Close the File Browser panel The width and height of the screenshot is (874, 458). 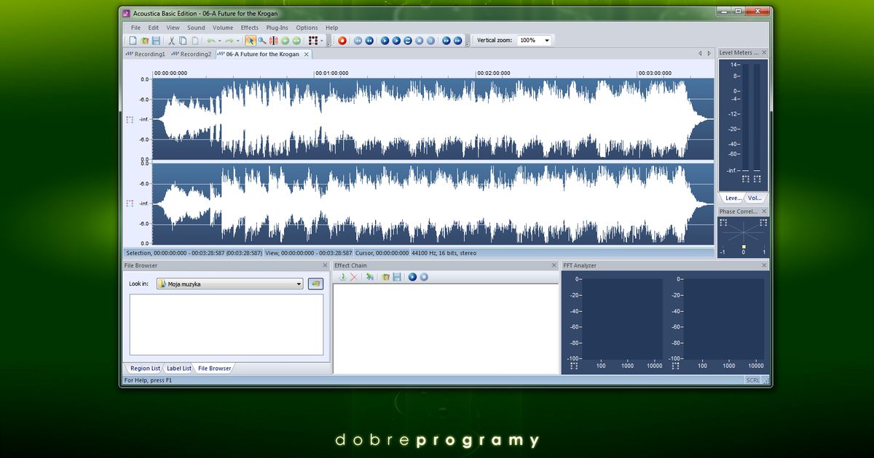click(325, 265)
